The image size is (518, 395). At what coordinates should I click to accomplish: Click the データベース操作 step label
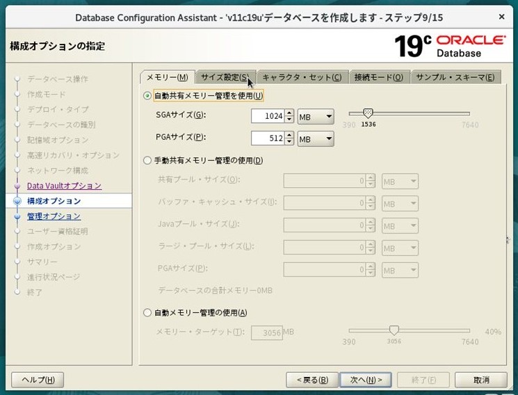click(x=58, y=79)
